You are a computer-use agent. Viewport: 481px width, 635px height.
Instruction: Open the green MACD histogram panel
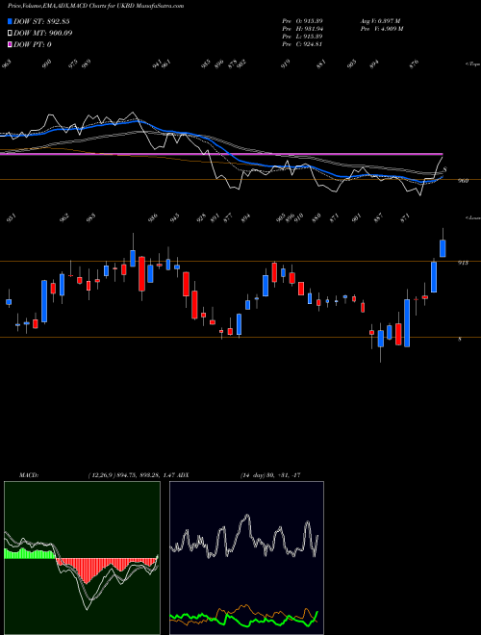[x=82, y=558]
